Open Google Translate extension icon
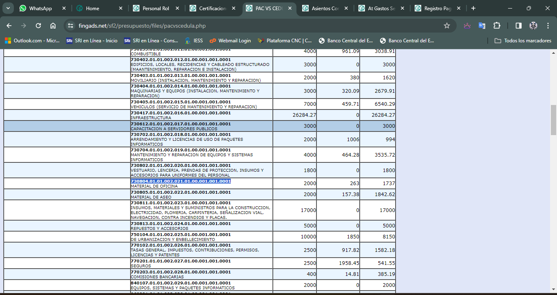The height and width of the screenshot is (295, 557). pos(482,26)
